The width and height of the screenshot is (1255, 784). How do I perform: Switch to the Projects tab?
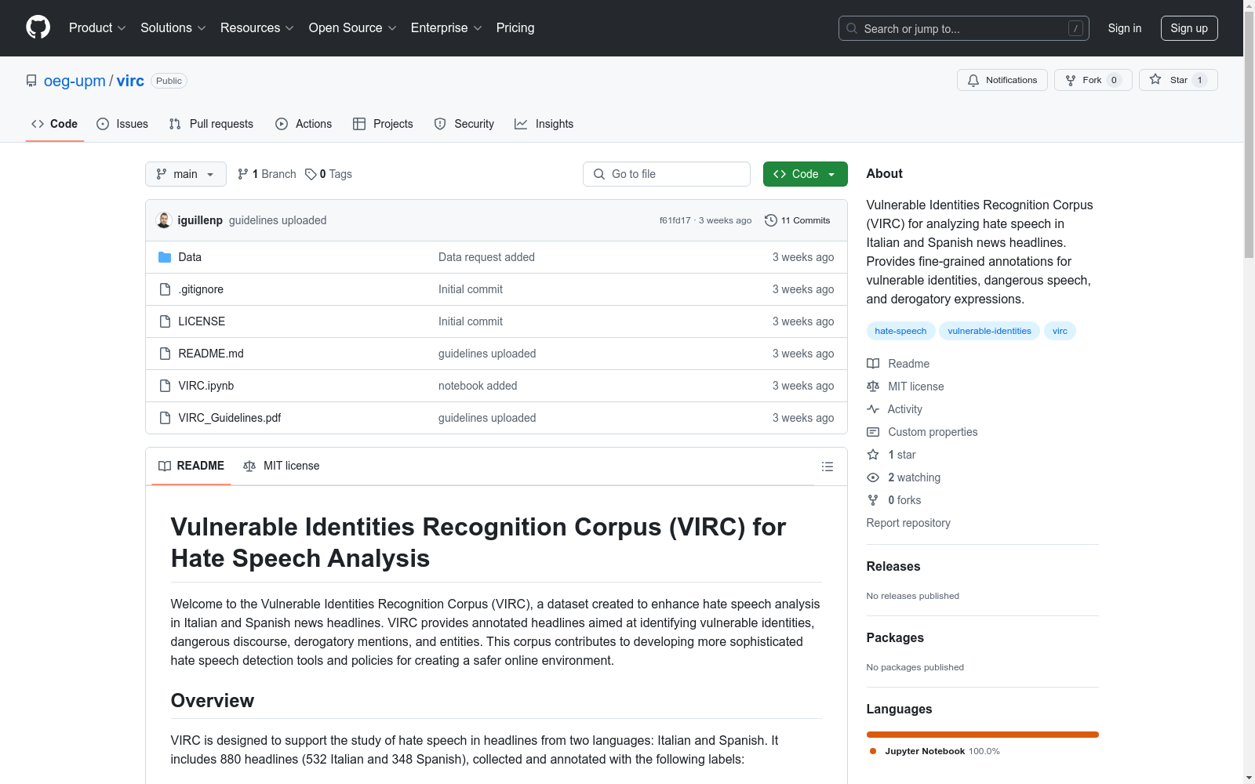(x=383, y=124)
